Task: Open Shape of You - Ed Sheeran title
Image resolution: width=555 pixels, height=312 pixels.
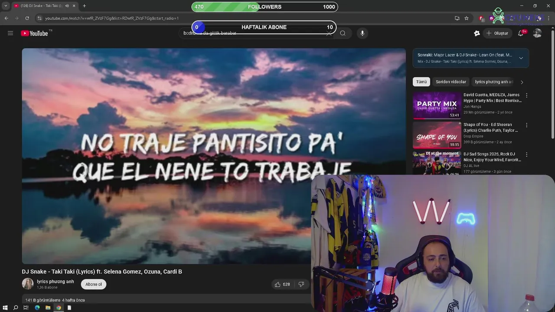Action: tap(491, 127)
